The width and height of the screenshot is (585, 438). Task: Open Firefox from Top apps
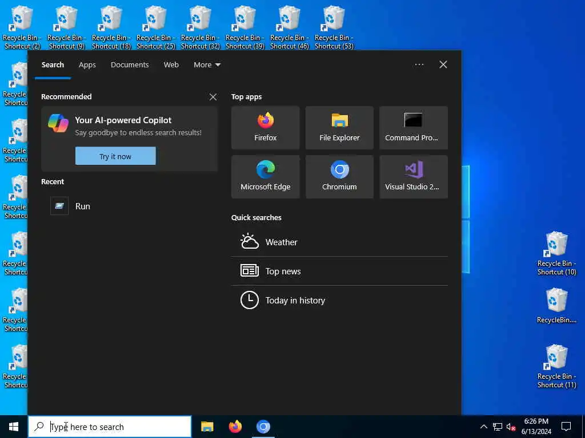tap(265, 127)
